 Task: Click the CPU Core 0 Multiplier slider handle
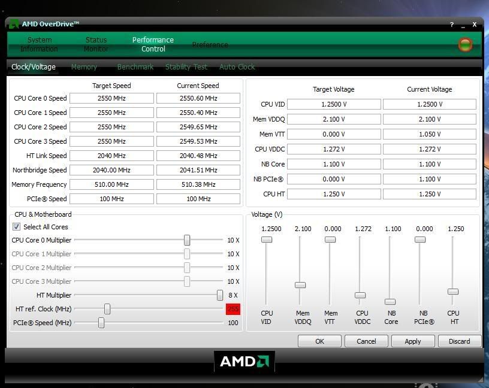coord(187,240)
